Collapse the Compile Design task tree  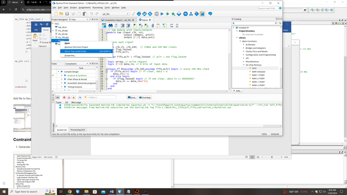pos(58,71)
